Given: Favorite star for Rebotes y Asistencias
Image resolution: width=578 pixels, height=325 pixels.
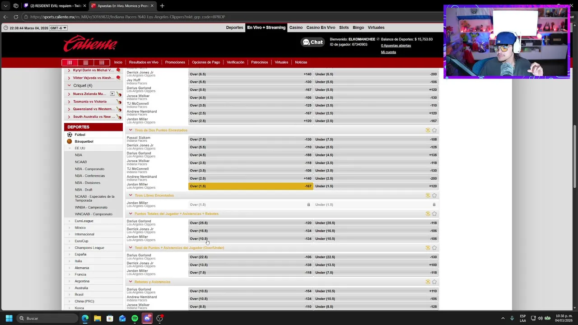Looking at the screenshot, I should (434, 282).
